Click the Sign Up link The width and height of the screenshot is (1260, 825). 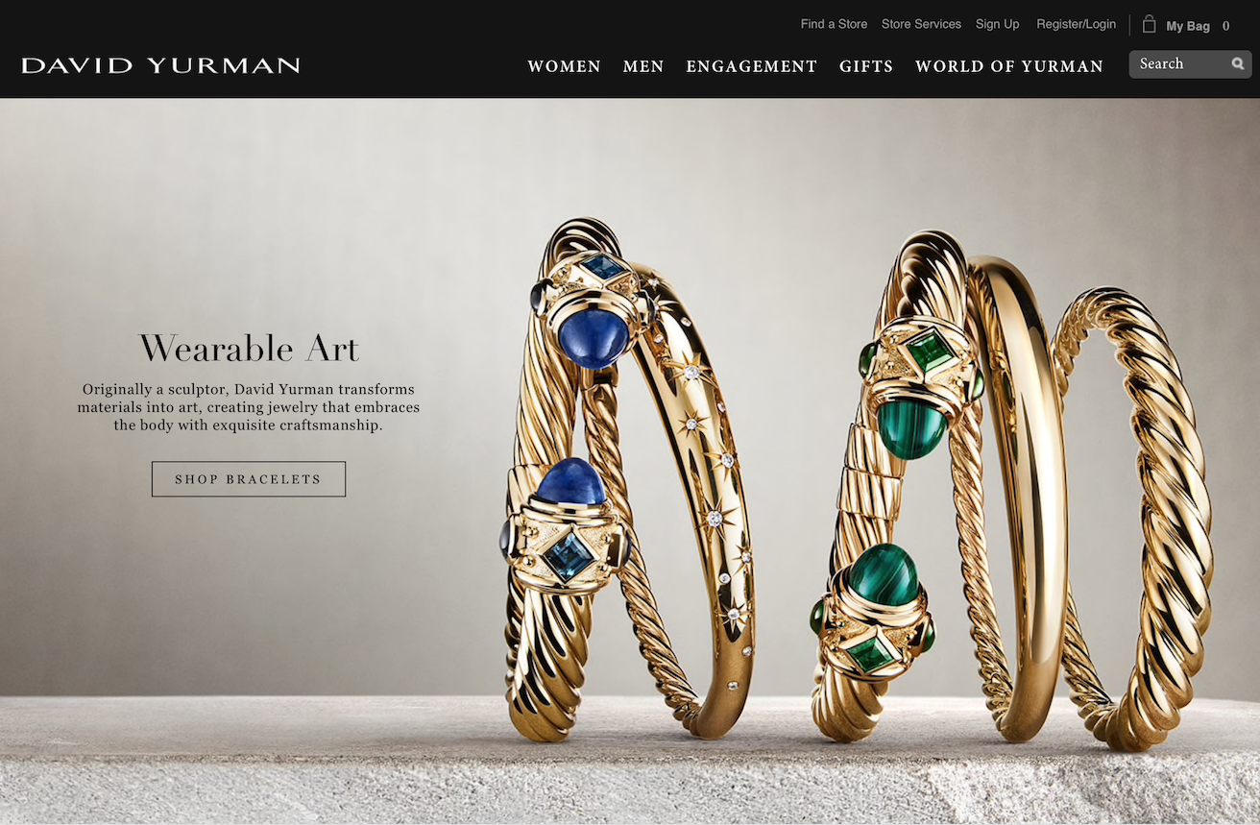pos(997,24)
